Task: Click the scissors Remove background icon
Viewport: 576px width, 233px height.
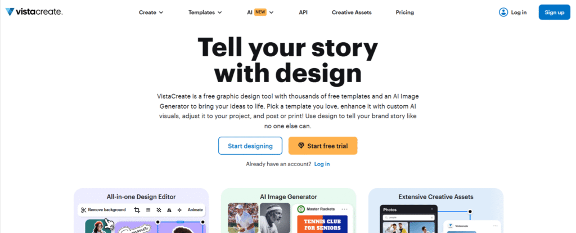Action: point(84,210)
